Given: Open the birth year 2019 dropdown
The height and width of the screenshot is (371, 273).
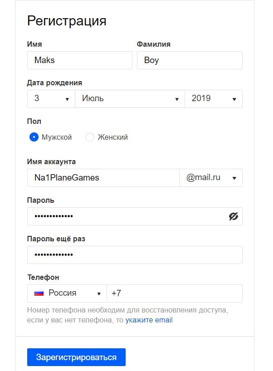Looking at the screenshot, I should click(213, 98).
